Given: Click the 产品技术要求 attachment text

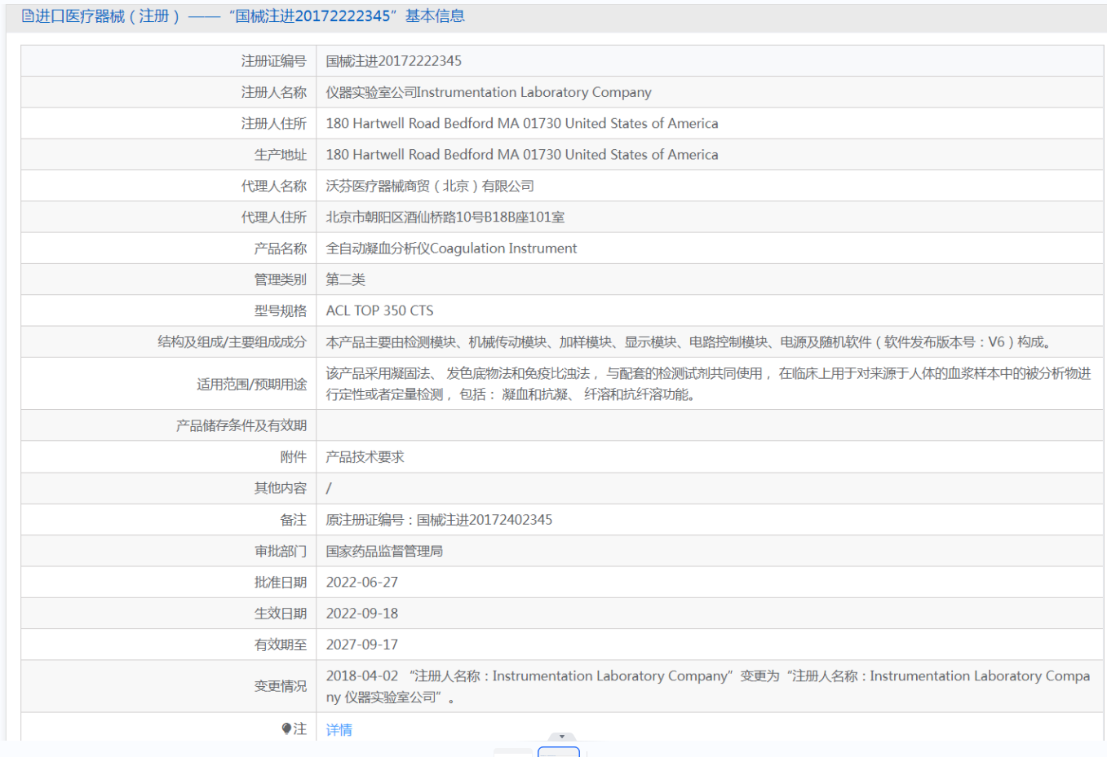Looking at the screenshot, I should tap(365, 457).
